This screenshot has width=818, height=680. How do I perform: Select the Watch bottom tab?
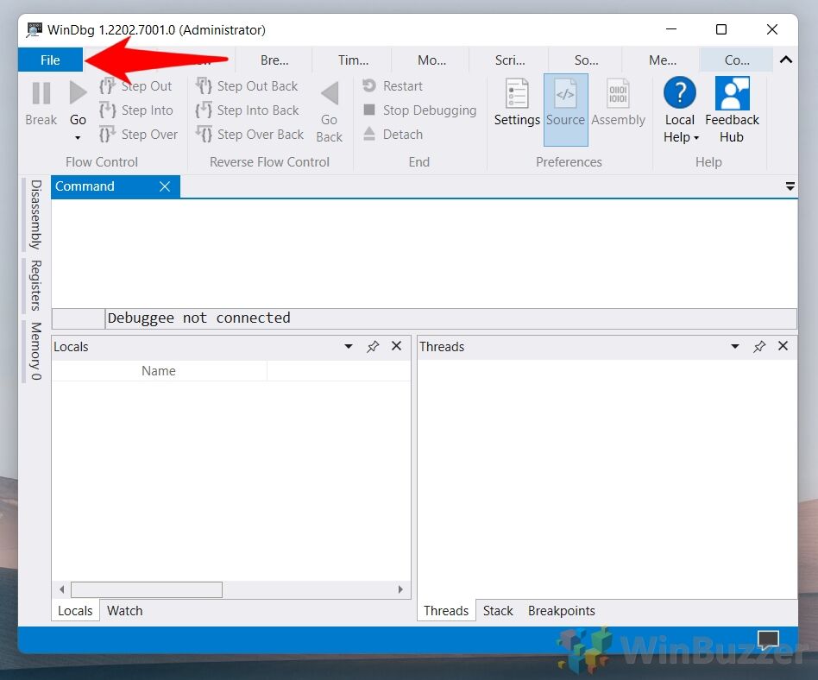[124, 611]
